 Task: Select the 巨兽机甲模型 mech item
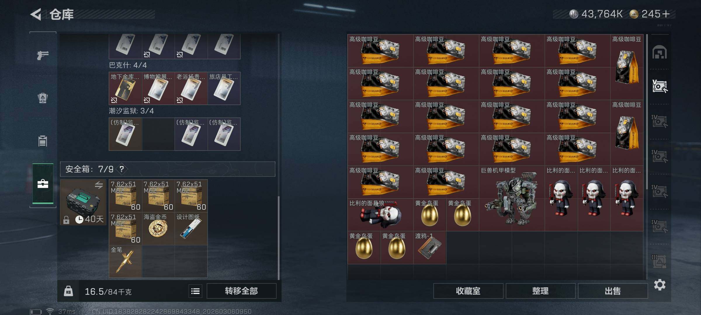512,198
